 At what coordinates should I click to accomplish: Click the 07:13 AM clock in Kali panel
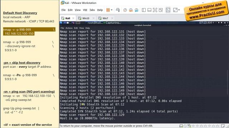pos(206,23)
